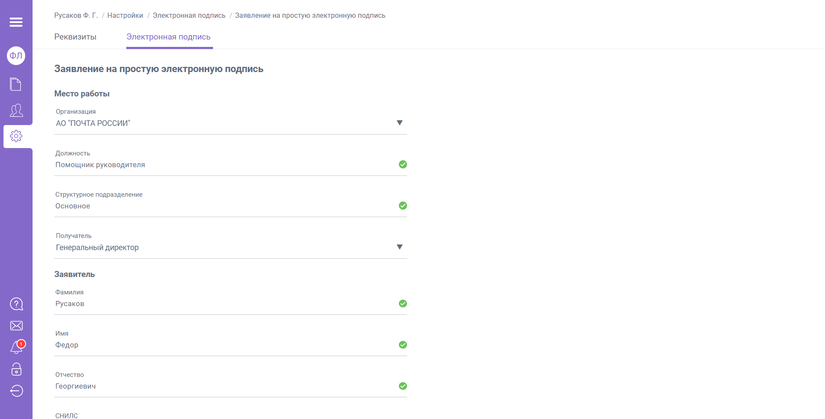The height and width of the screenshot is (419, 825).
Task: Switch to the Реквизиты tab
Action: [x=75, y=37]
